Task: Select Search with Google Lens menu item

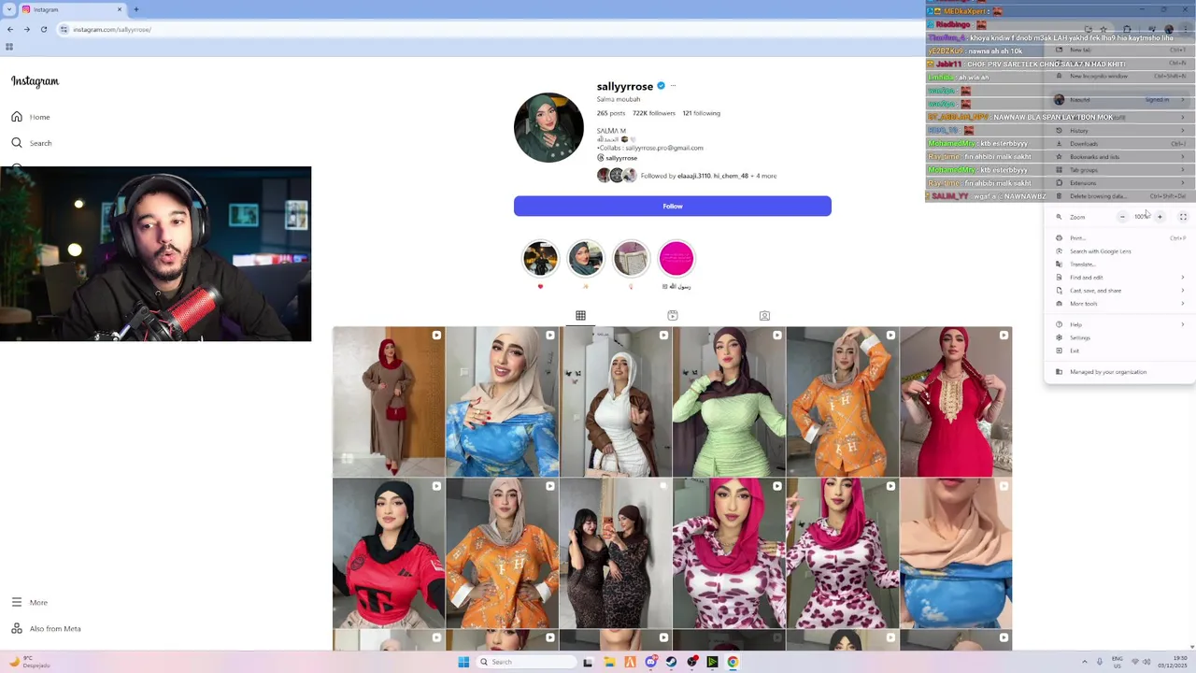Action: (1119, 251)
